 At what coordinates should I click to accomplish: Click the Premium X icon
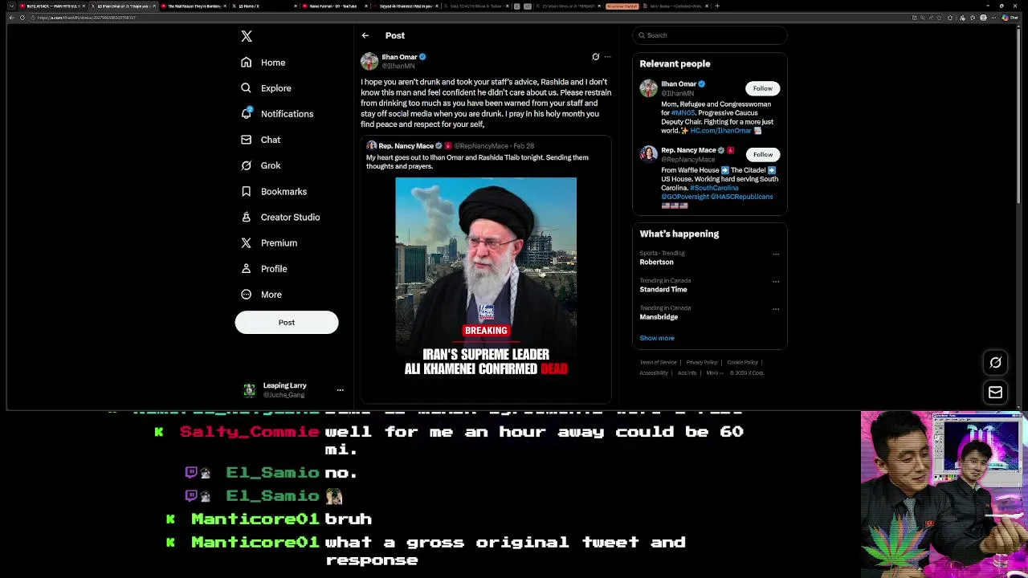point(246,242)
